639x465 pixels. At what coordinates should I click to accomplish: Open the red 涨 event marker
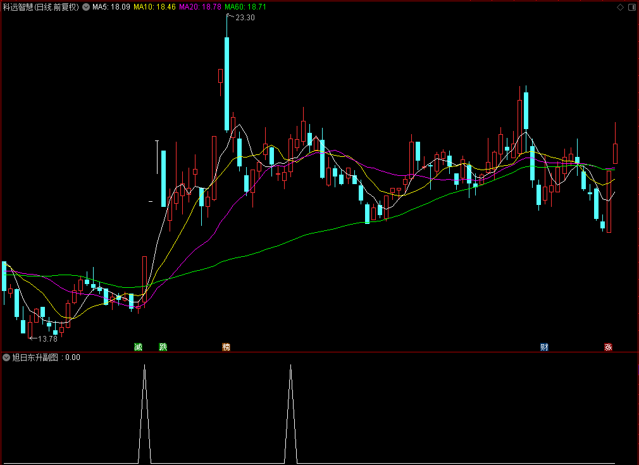[609, 347]
